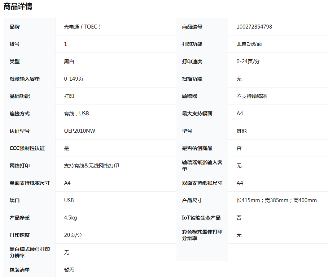Viewport: 328px width, 277px height.
Task: Click the product number 100272854798
Action: [x=254, y=27]
